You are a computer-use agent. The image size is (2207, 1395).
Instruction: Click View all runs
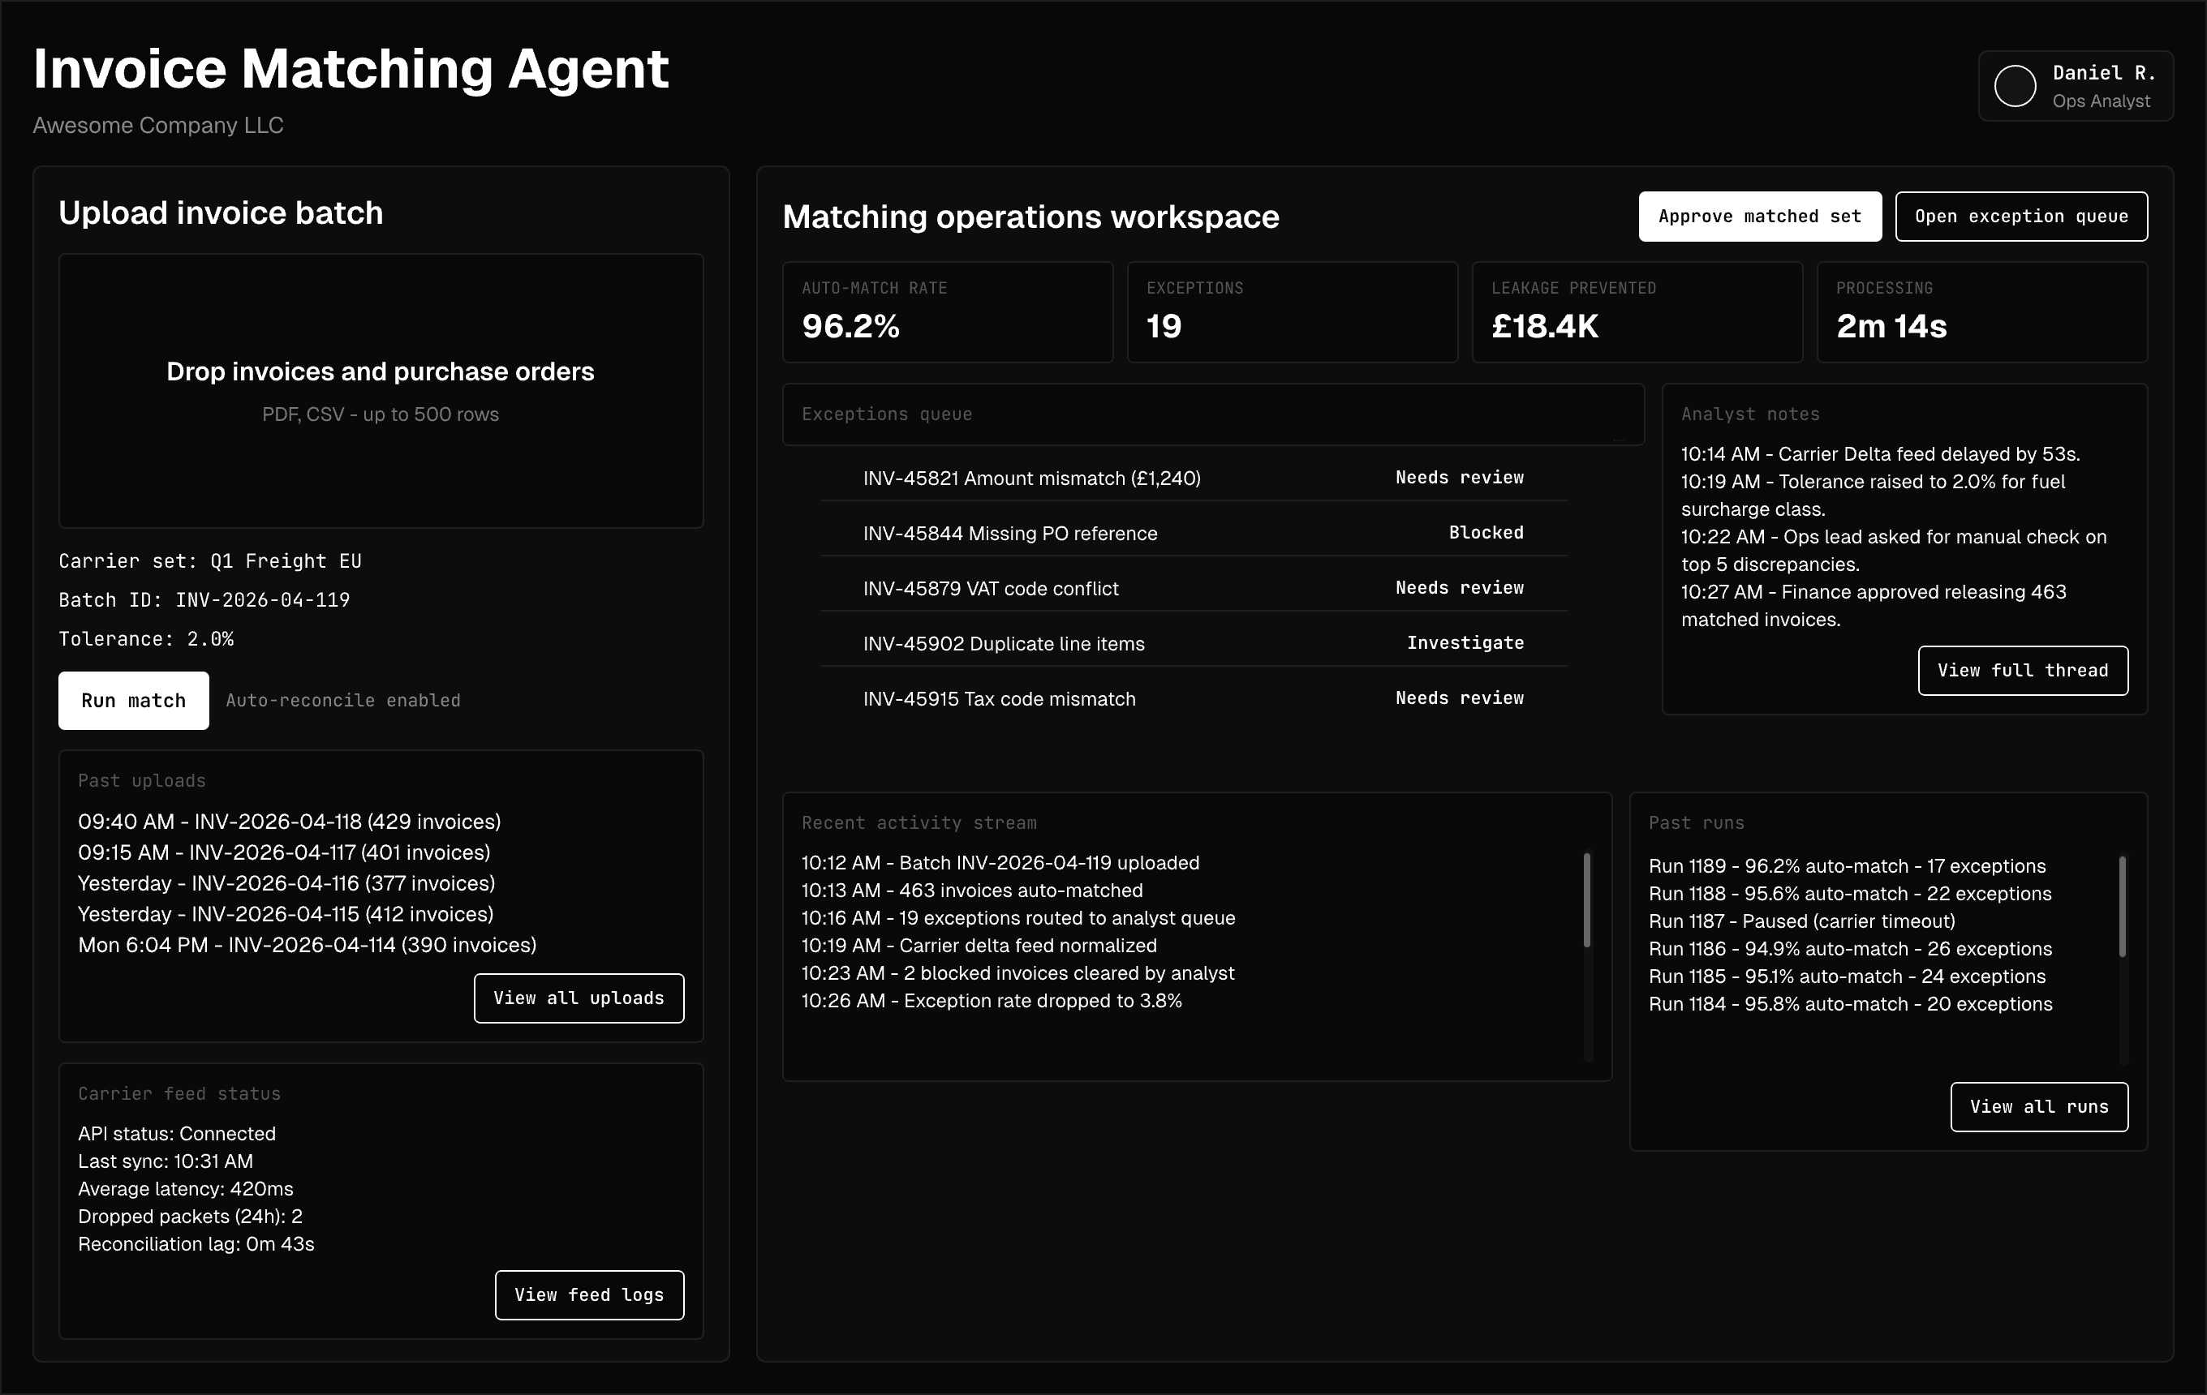(x=2038, y=1106)
